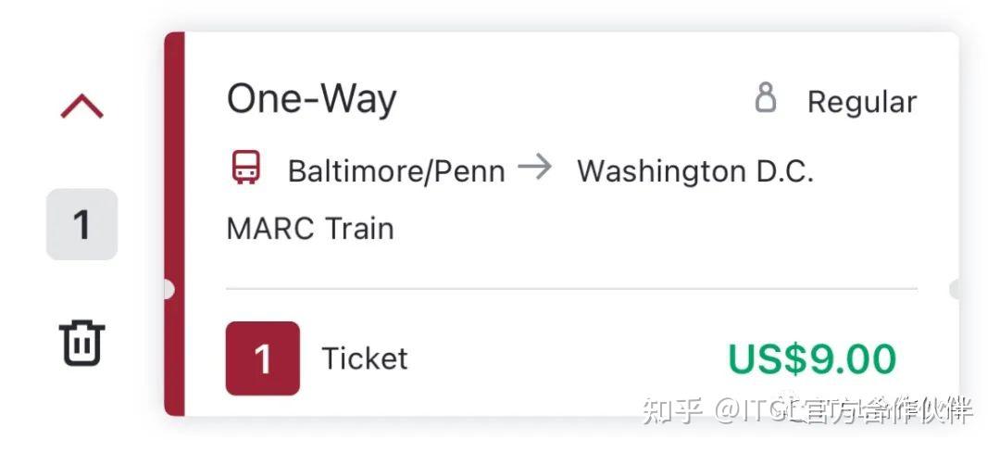Image resolution: width=1000 pixels, height=452 pixels.
Task: Delete the ticket with the trash icon
Action: (x=82, y=343)
